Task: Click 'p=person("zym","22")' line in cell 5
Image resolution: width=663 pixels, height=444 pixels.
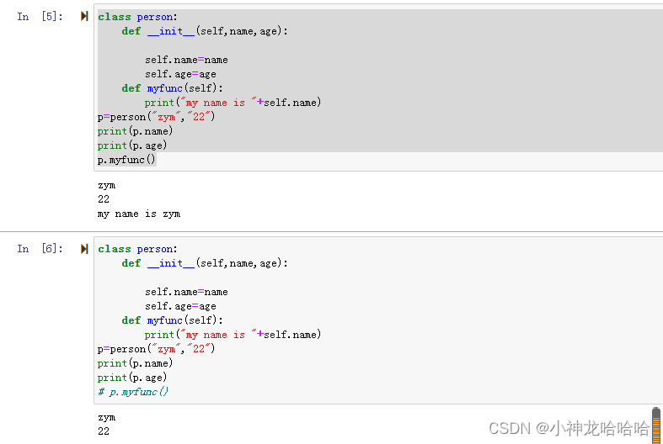Action: point(157,117)
